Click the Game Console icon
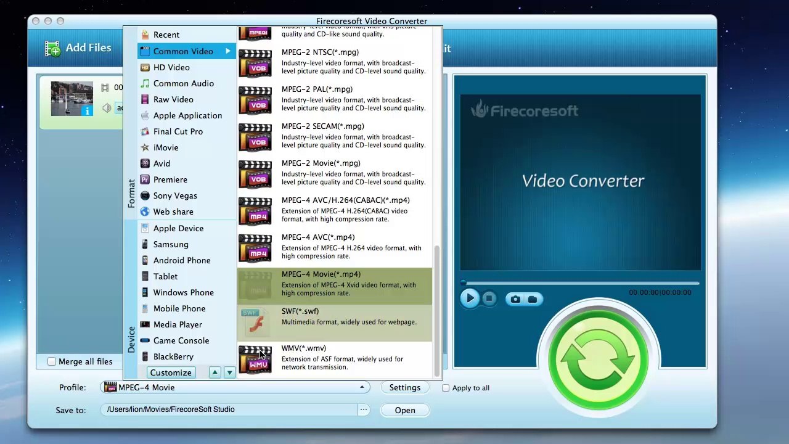Viewport: 789px width, 444px height. click(x=145, y=340)
